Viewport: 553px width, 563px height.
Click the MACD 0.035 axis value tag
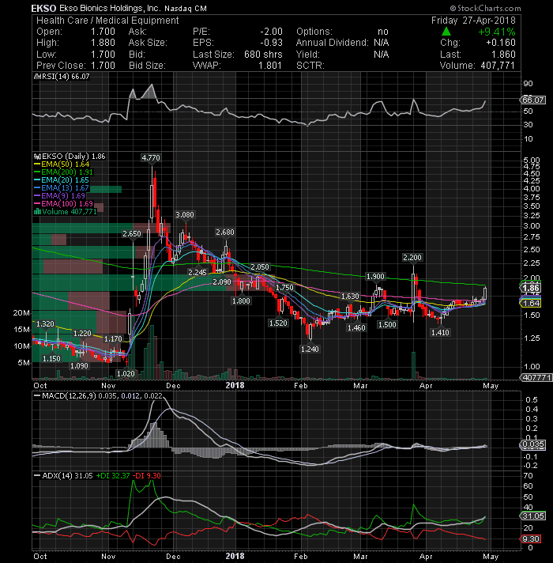point(533,444)
